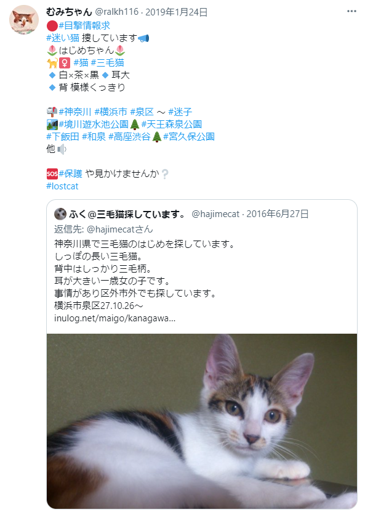This screenshot has width=365, height=515.
Task: Open the #lostcat hashtag
Action: (x=62, y=186)
